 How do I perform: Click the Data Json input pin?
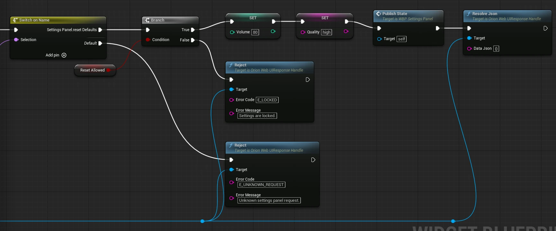(x=469, y=49)
